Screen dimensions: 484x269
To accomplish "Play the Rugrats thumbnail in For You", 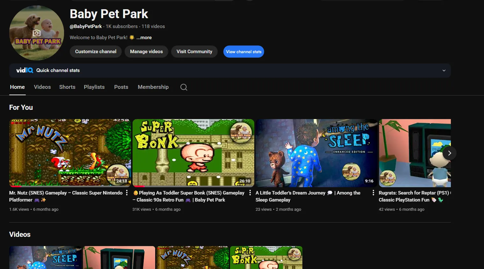I will [x=415, y=153].
